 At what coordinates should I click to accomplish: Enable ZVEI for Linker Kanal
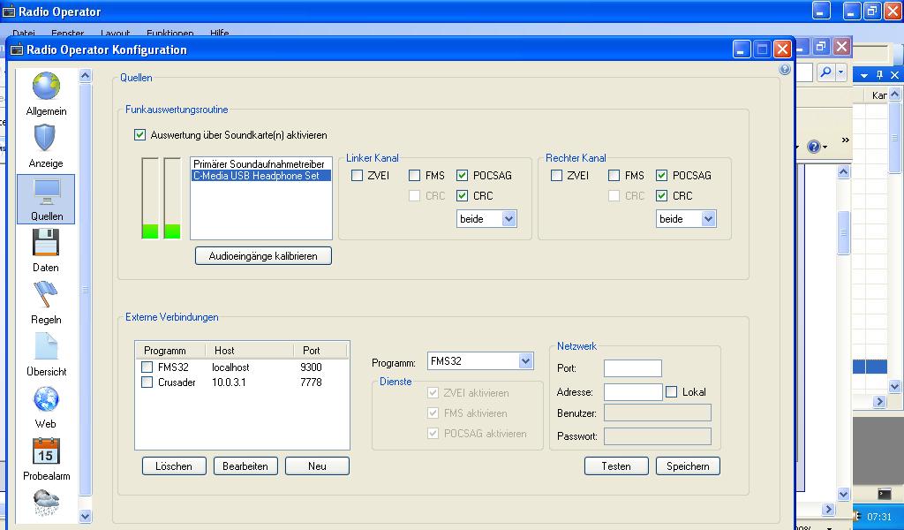click(x=358, y=176)
